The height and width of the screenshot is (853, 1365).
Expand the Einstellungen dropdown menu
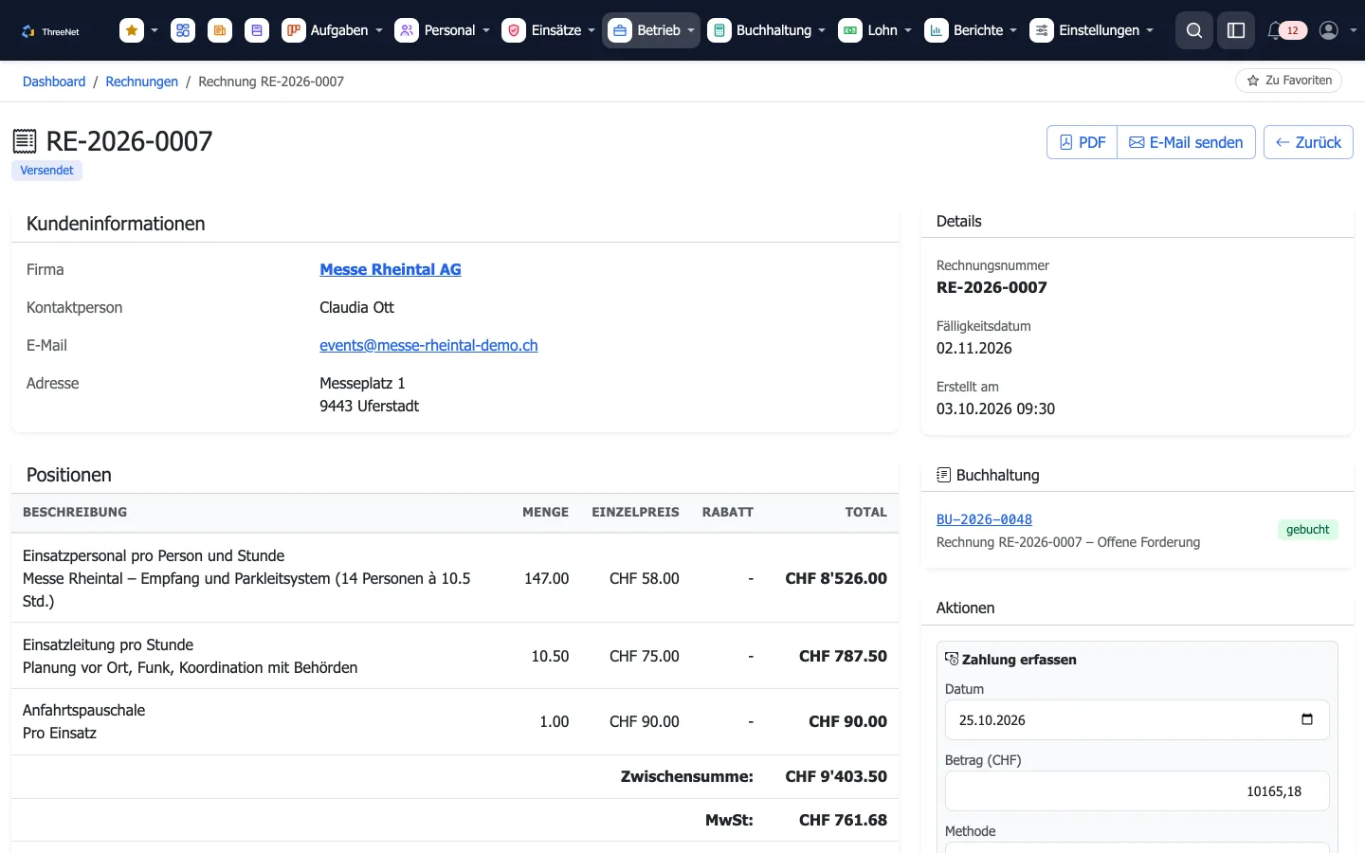(x=1092, y=30)
